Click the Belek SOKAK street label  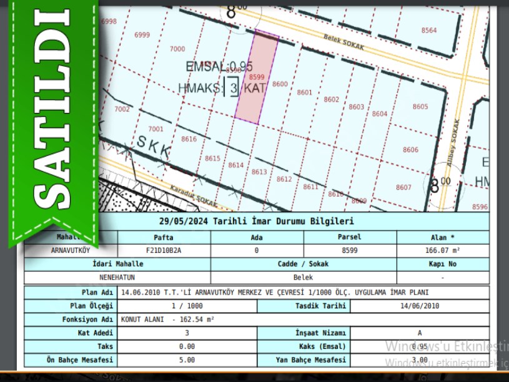343,42
